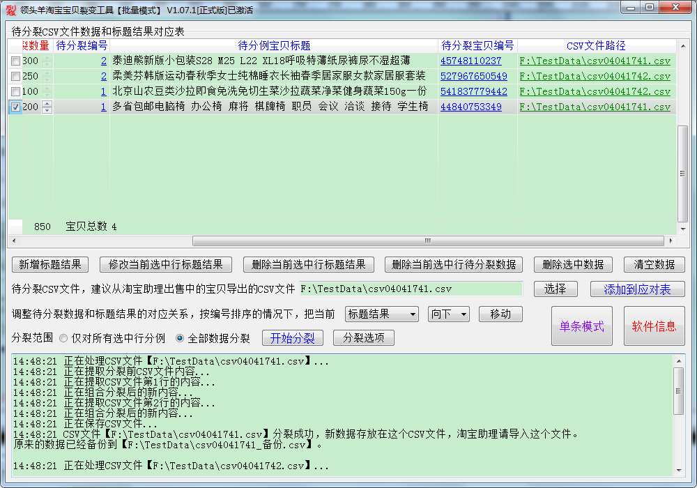Open item link 45748110237
Image resolution: width=697 pixels, height=488 pixels.
tap(470, 61)
